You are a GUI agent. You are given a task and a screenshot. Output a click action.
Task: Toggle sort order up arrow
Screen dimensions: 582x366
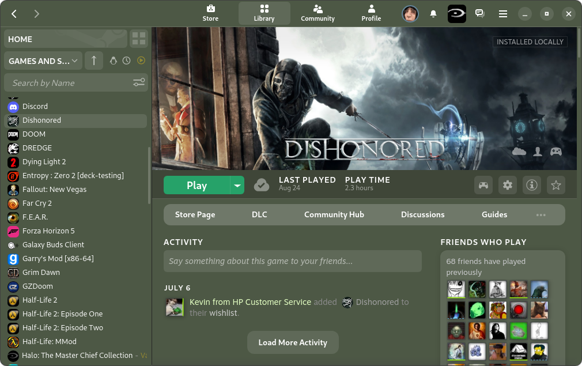tap(94, 61)
